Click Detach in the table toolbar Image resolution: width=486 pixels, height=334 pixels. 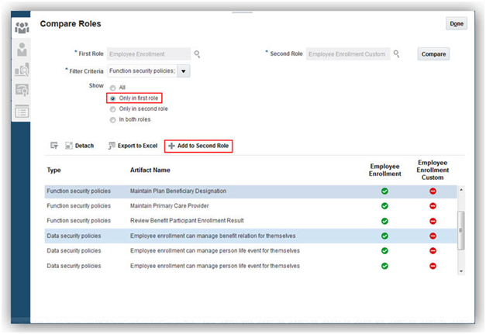click(79, 146)
